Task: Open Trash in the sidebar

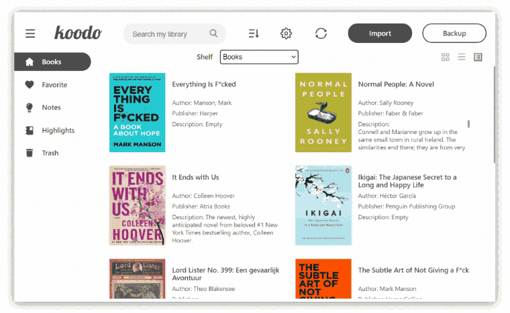Action: tap(50, 153)
